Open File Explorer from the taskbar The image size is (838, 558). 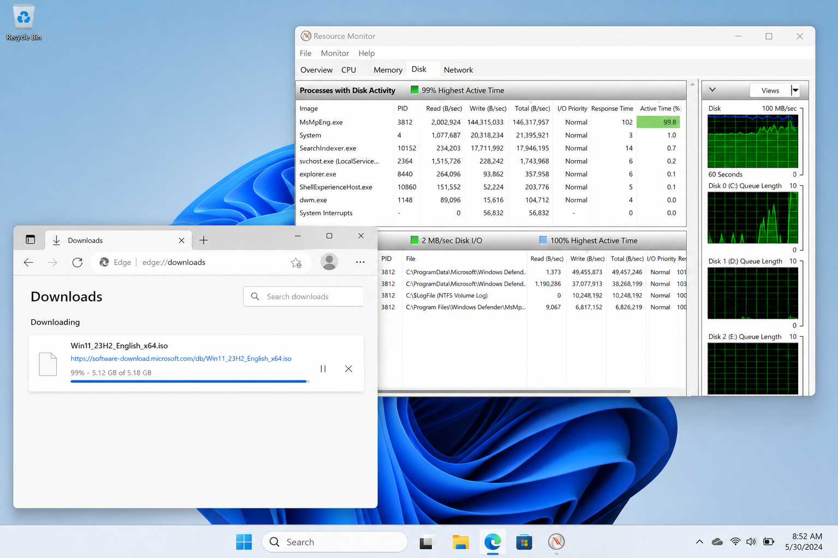point(460,542)
